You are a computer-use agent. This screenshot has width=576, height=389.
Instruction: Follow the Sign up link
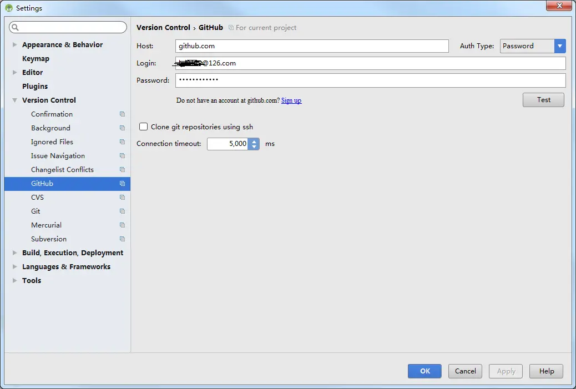click(x=291, y=100)
